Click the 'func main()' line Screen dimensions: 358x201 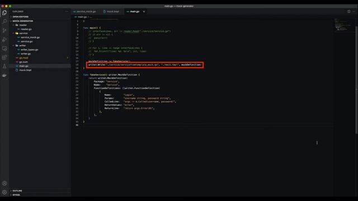(92, 28)
